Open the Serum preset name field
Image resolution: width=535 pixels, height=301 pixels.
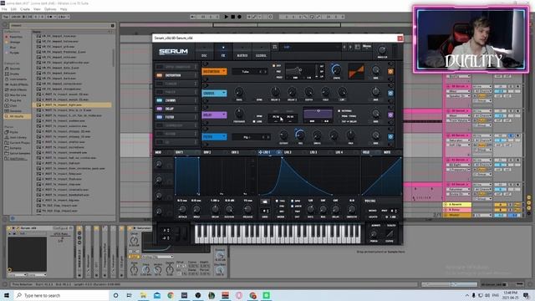(x=311, y=47)
